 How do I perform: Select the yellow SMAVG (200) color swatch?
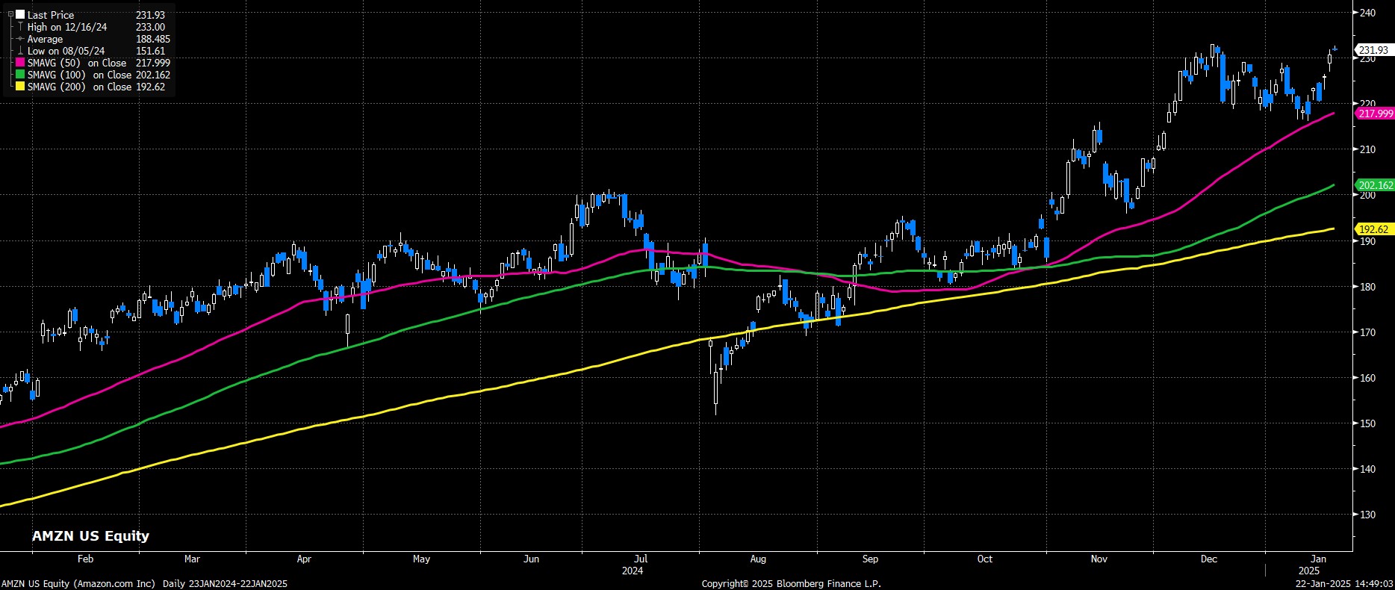coord(20,87)
